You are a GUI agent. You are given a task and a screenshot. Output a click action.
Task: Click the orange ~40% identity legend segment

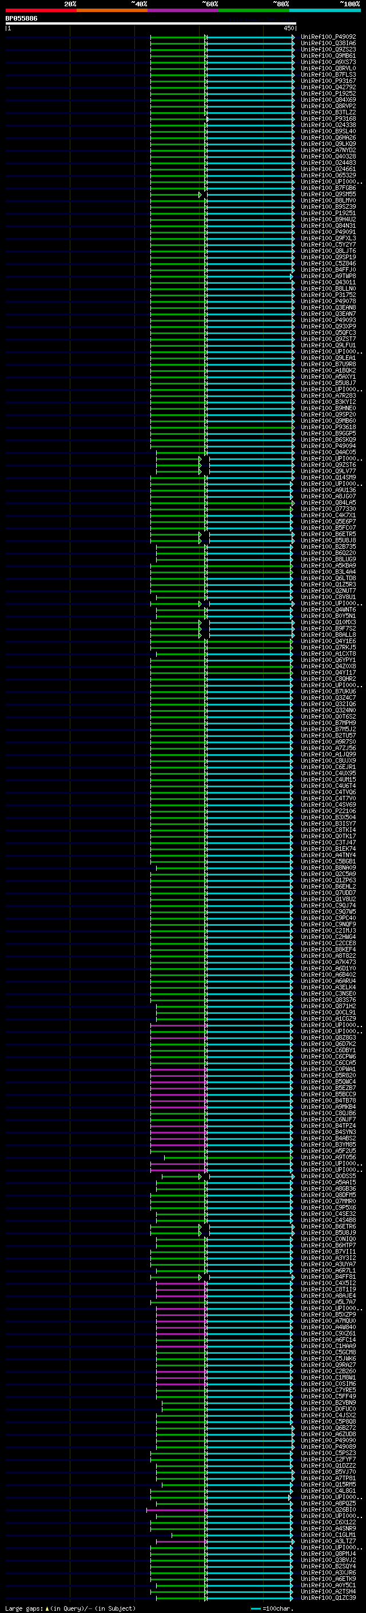(112, 10)
